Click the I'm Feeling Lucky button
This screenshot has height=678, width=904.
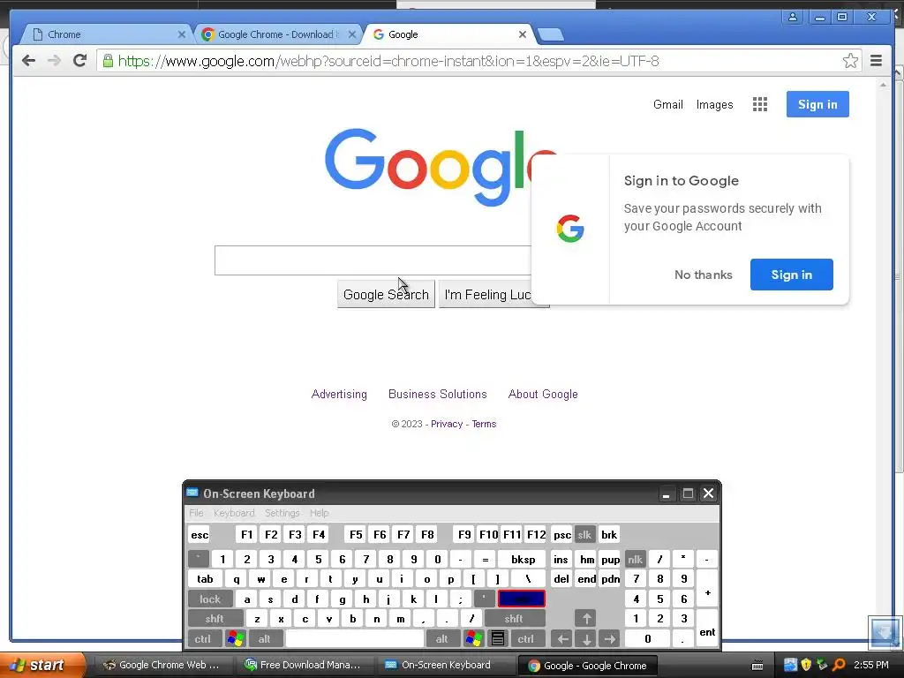[487, 295]
